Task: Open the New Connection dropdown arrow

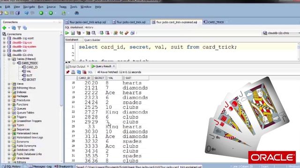Action: pos(9,28)
